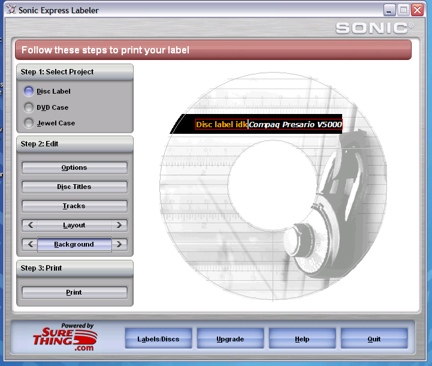Screen dimensions: 432x366
Task: Click the SureThing.com logo
Action: click(65, 337)
